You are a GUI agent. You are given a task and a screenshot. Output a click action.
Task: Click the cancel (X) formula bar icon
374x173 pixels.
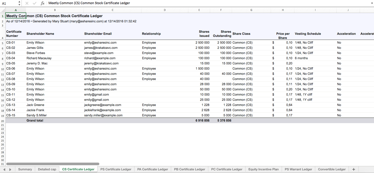[27, 3]
